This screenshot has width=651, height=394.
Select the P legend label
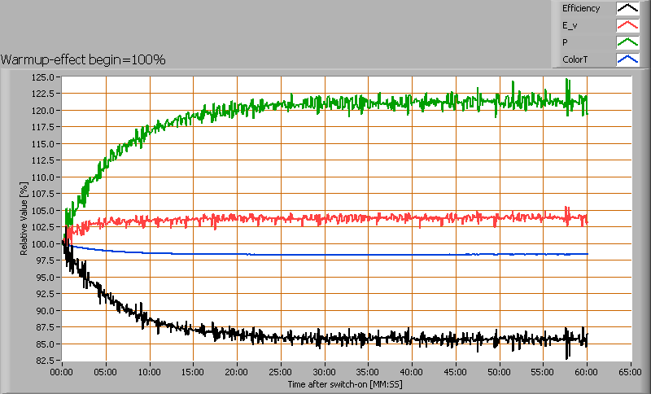[x=565, y=42]
